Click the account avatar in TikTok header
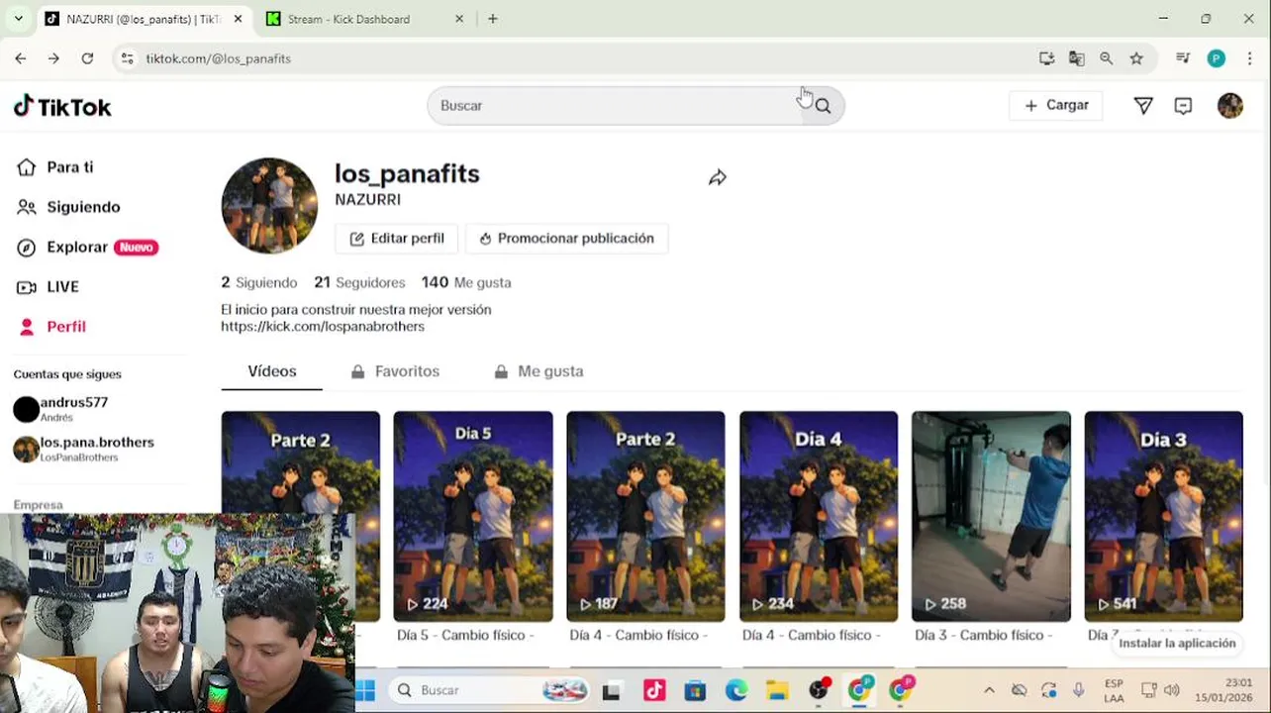 point(1230,105)
